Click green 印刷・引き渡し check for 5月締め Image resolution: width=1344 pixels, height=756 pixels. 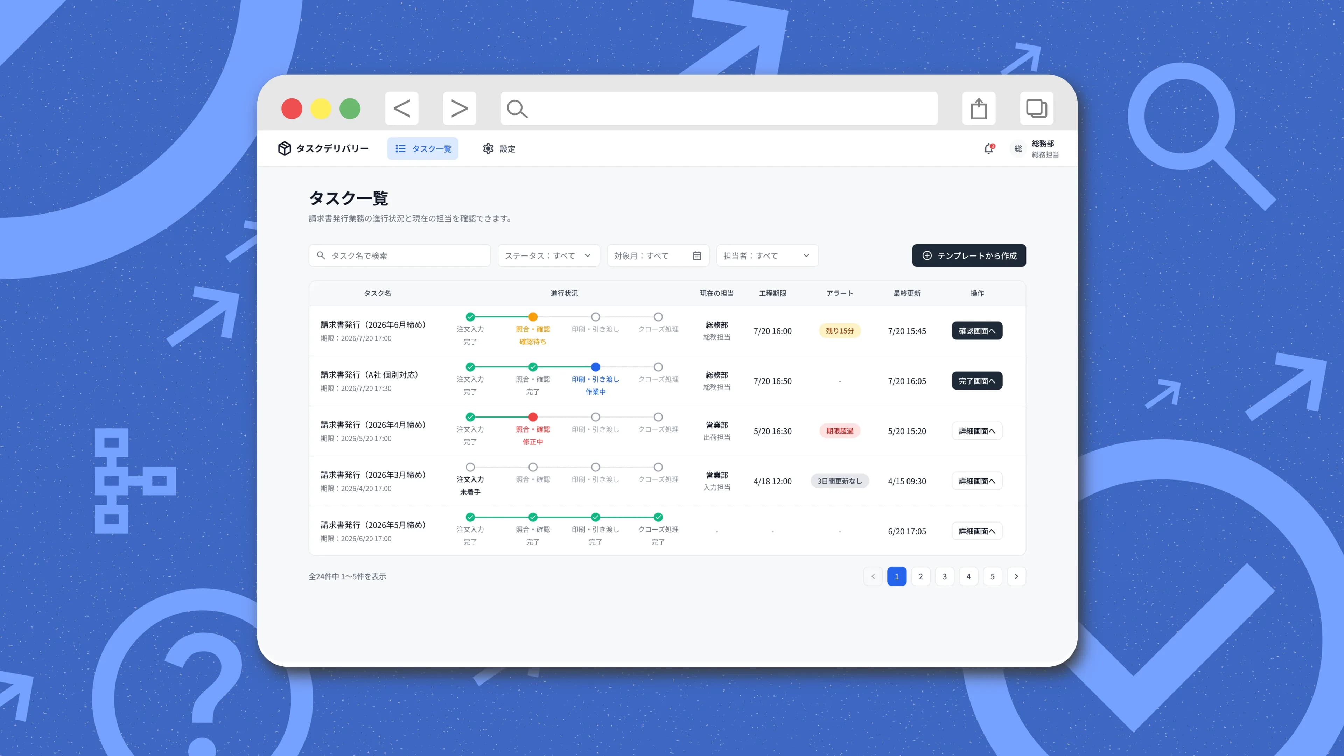coord(595,517)
